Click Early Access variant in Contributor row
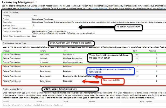Image resolution: width=166 pixels, height=108 pixels. pyautogui.click(x=45, y=66)
